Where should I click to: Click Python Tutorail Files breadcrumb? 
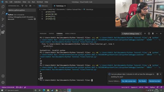tap(74, 9)
